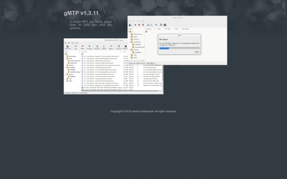
Task: Click Filename sort arrow in file-list window
Action: coord(121,52)
